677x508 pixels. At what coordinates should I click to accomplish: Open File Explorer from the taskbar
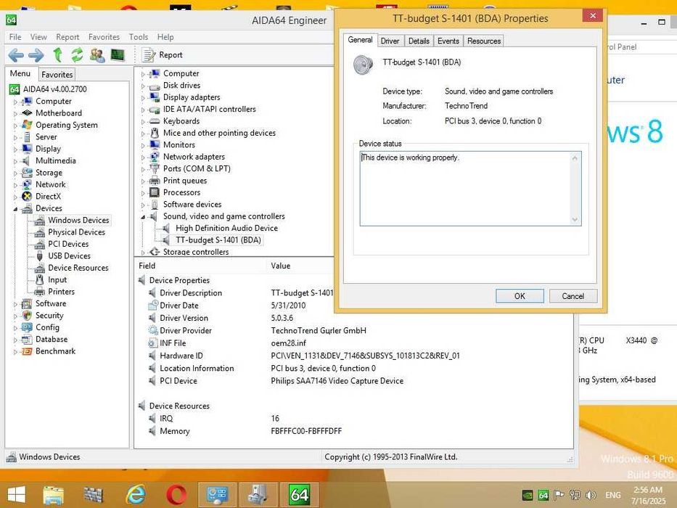(x=53, y=495)
